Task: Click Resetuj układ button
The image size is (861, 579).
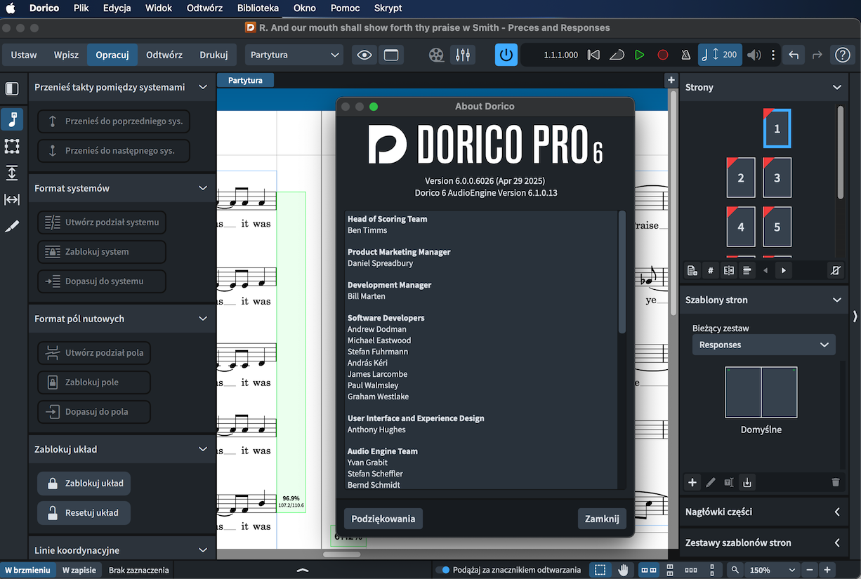Action: tap(84, 512)
